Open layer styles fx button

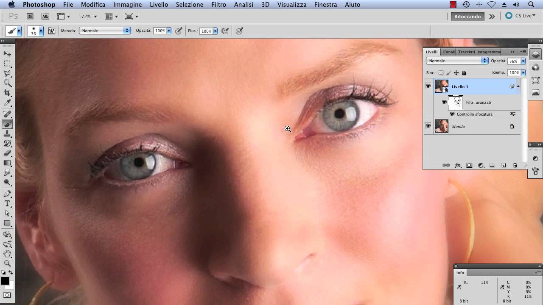tap(458, 165)
